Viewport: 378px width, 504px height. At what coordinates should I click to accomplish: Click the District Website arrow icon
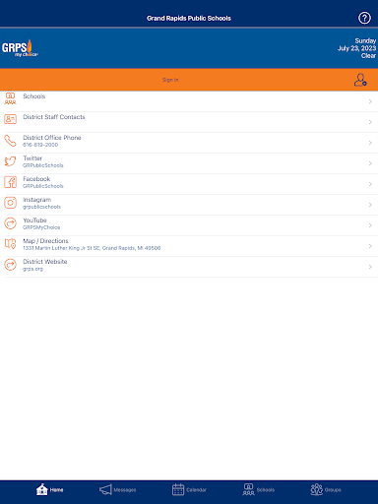[10, 265]
